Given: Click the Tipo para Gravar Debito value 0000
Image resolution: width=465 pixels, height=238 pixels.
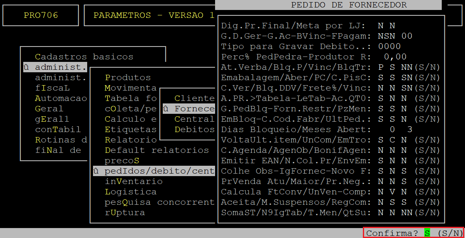Looking at the screenshot, I should (389, 47).
